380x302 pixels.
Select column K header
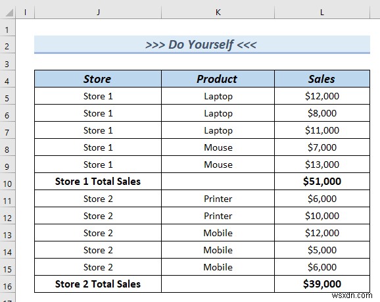click(x=218, y=13)
